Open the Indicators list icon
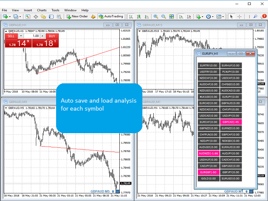This screenshot has width=268, height=201. pyautogui.click(x=198, y=17)
